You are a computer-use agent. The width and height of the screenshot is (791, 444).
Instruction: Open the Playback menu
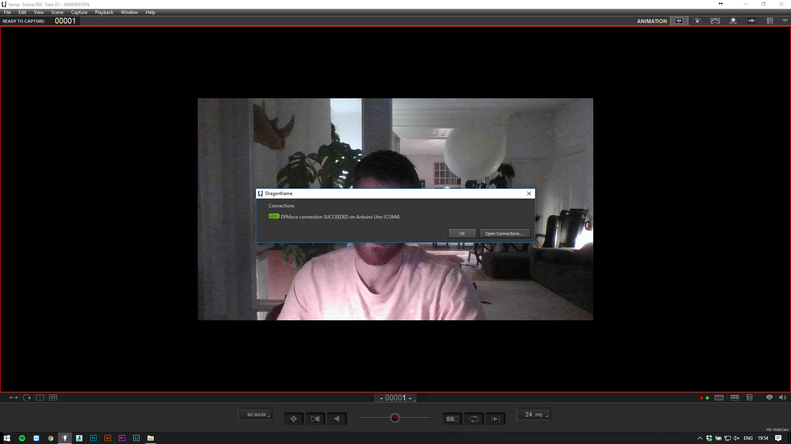(x=104, y=12)
